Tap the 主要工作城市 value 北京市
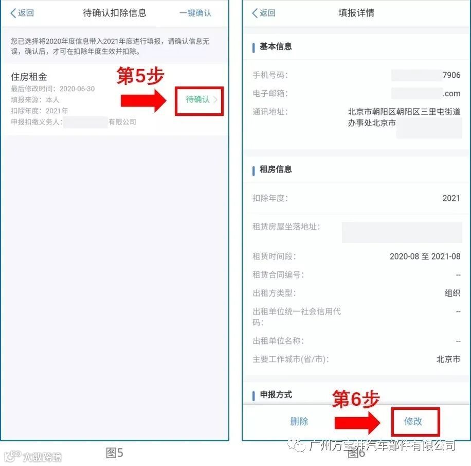The image size is (471, 466). (448, 359)
